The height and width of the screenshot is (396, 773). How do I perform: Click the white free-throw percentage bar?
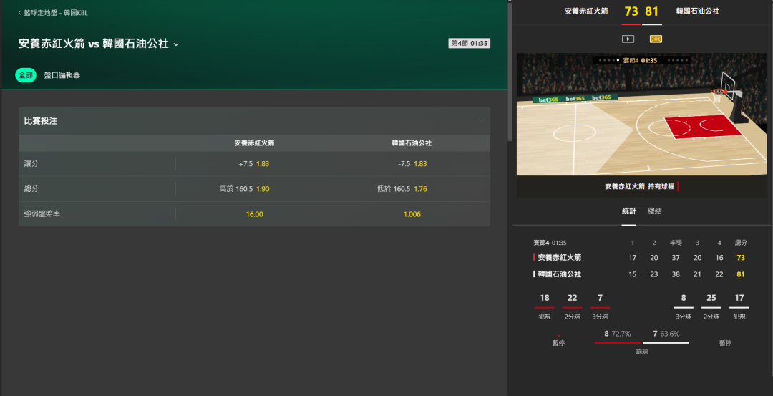(666, 342)
